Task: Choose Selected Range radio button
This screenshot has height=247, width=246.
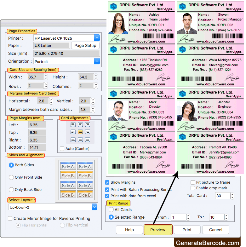Action: coord(111,217)
